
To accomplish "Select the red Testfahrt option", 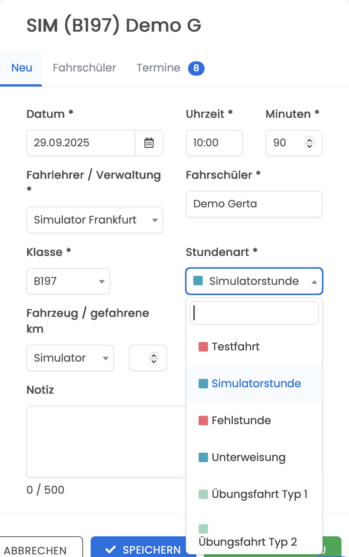I will click(254, 347).
